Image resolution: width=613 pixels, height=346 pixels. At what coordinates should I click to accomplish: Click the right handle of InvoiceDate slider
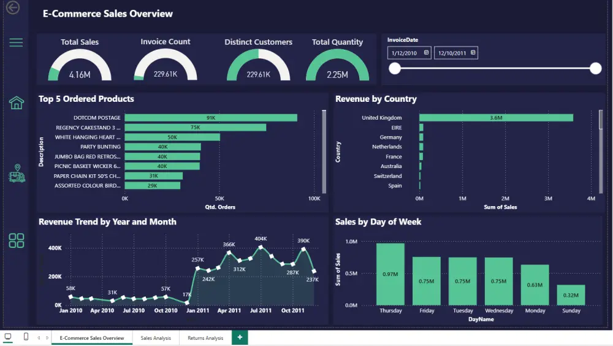pyautogui.click(x=595, y=69)
